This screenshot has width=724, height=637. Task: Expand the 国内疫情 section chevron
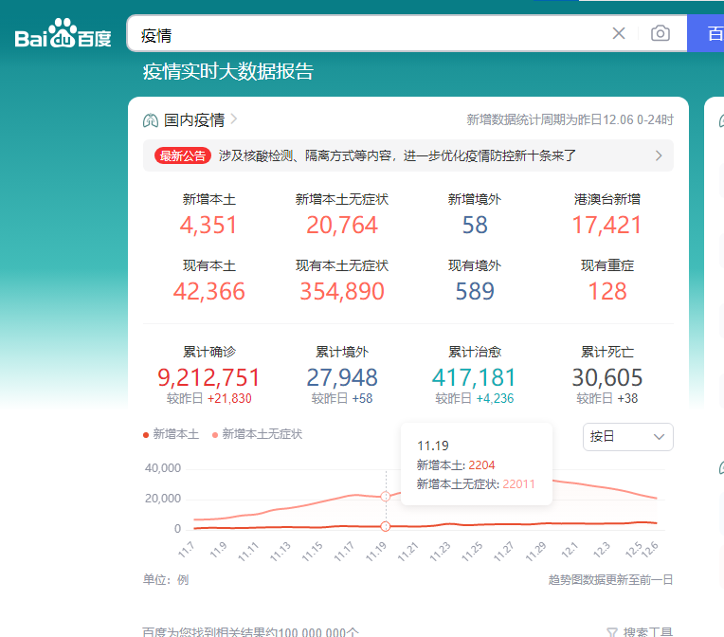234,120
